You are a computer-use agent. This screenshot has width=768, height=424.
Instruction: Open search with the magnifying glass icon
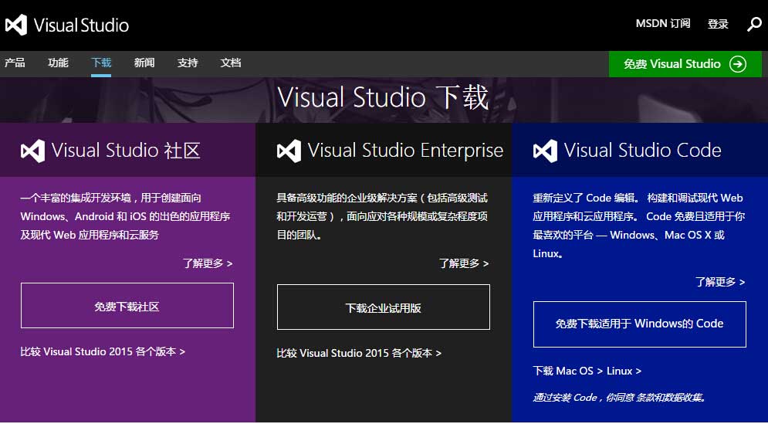(x=754, y=24)
